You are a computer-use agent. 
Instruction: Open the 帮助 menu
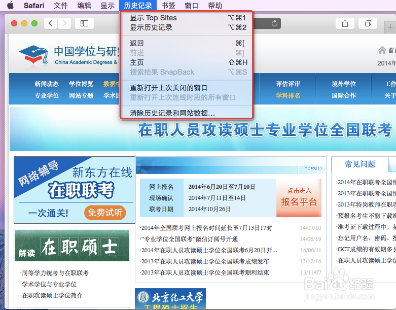click(x=215, y=5)
